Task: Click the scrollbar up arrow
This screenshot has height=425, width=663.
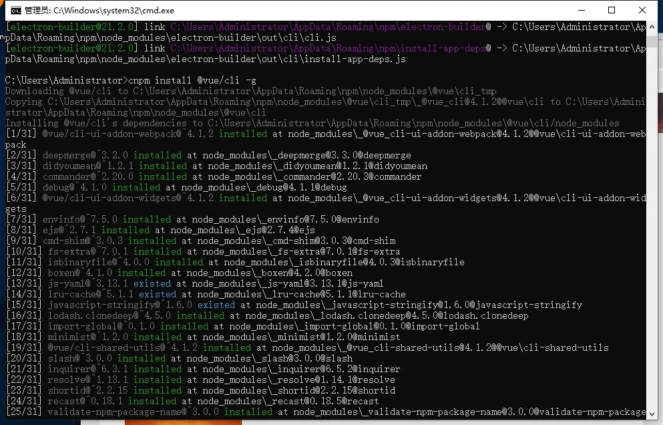Action: click(652, 27)
